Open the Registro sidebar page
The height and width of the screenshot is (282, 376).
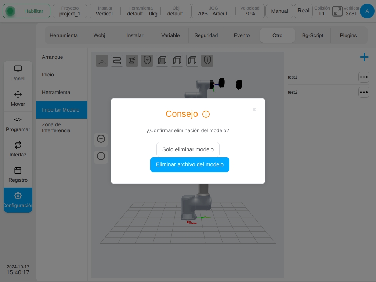coord(18,175)
